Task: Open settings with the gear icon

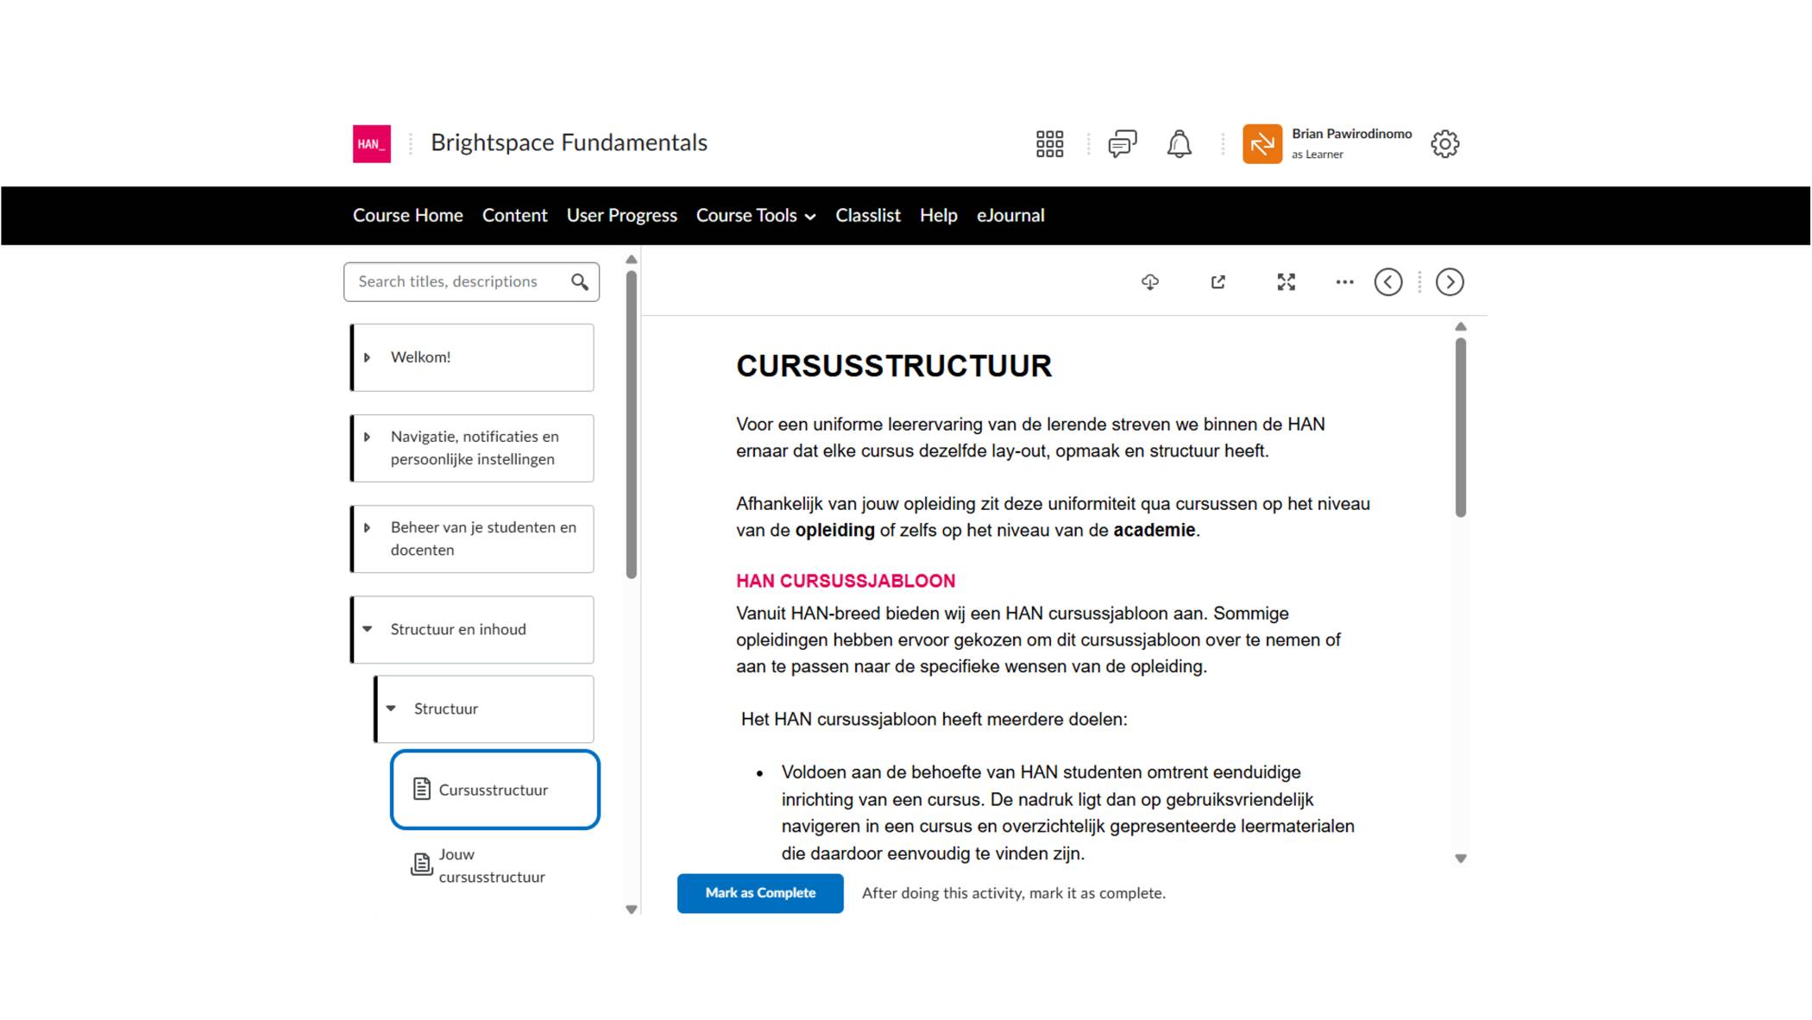Action: [x=1445, y=143]
